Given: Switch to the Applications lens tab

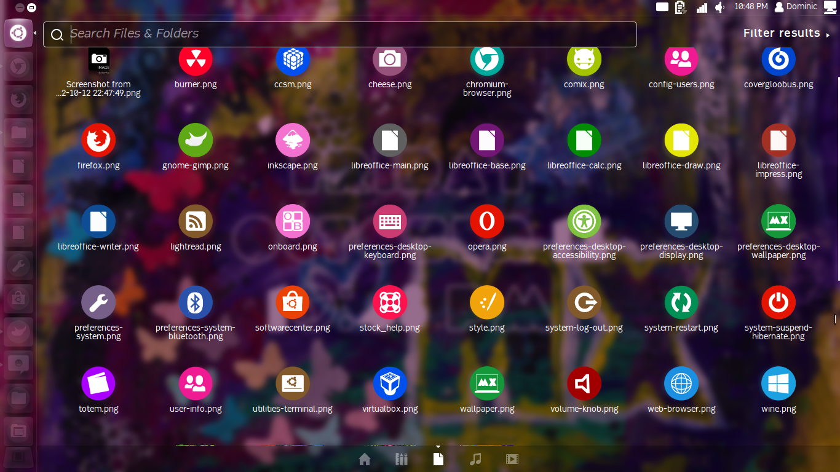Looking at the screenshot, I should (x=402, y=459).
